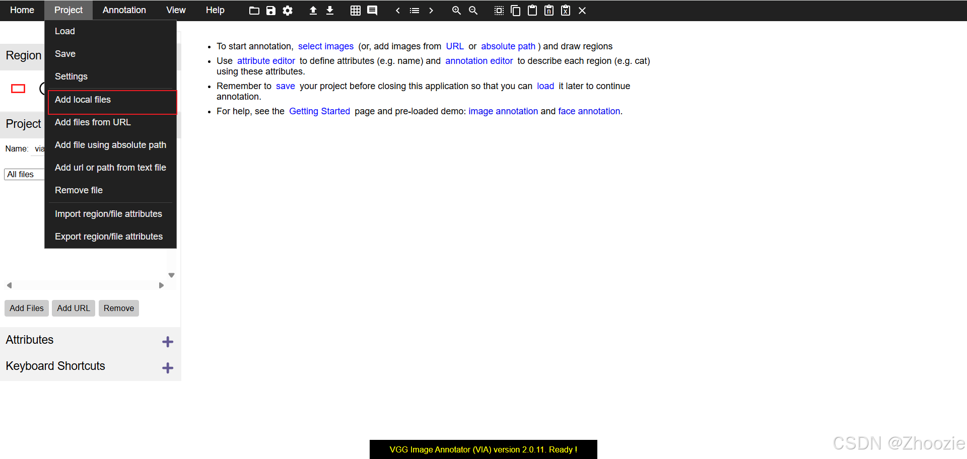967x459 pixels.
Task: Click the Add URL button
Action: [74, 308]
